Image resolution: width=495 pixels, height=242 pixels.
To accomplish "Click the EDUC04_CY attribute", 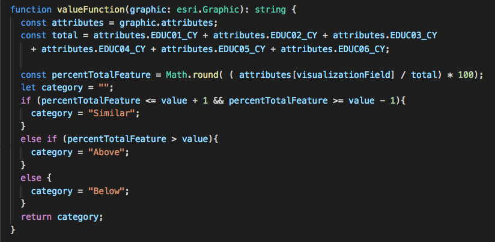I will (x=122, y=49).
